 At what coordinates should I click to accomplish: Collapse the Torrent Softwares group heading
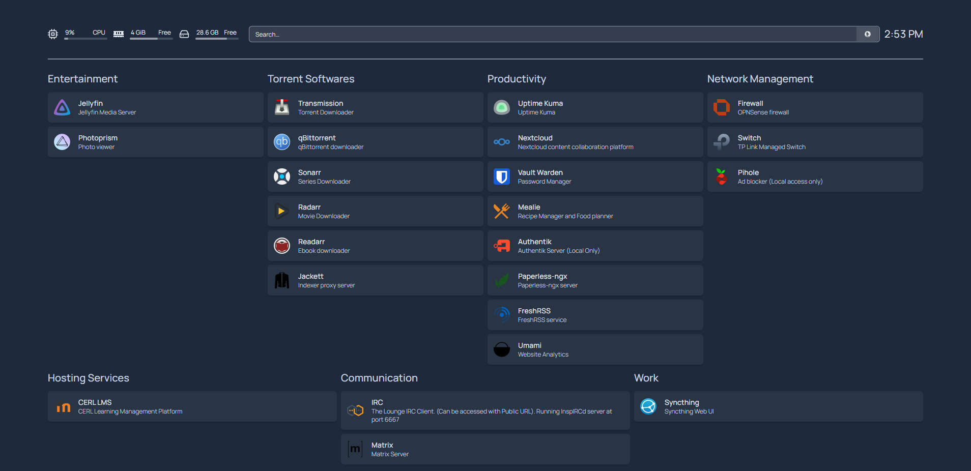click(311, 79)
